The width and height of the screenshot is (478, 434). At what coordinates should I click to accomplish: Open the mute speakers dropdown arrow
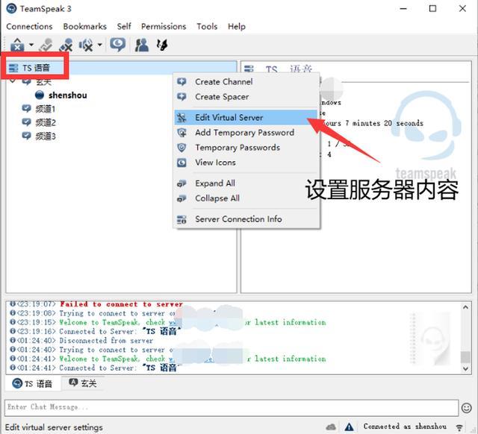[99, 45]
